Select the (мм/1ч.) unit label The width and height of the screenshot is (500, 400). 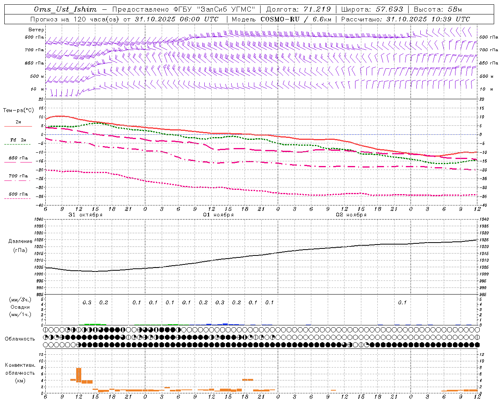tap(20, 314)
